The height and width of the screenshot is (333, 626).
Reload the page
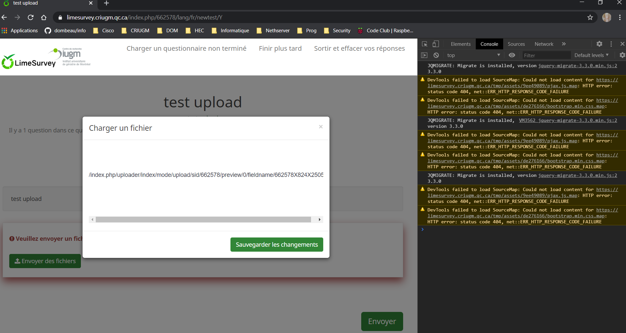click(x=31, y=17)
